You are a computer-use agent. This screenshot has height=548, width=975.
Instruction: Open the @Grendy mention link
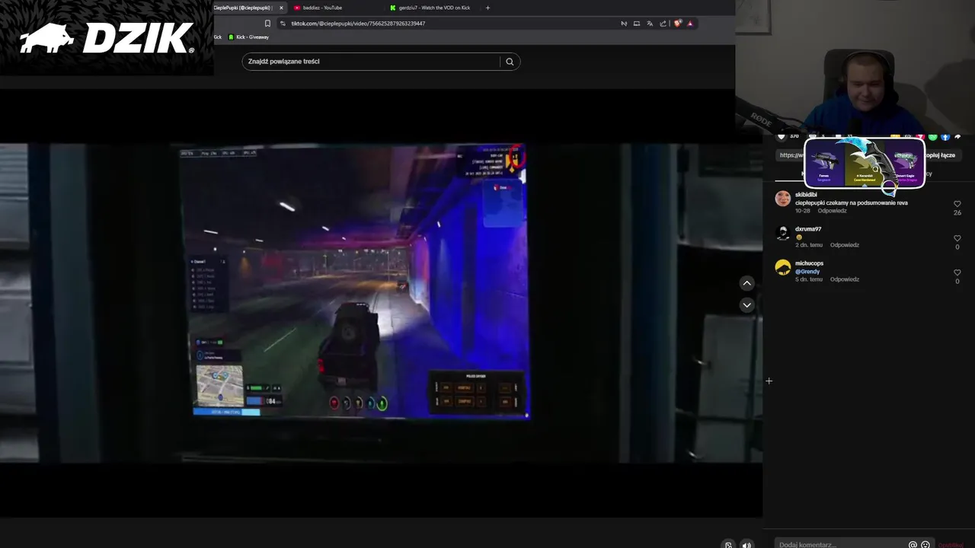[x=807, y=272]
